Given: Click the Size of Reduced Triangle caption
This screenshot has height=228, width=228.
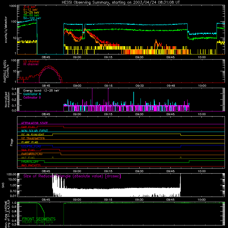Looking at the screenshot, I should tap(72, 176).
